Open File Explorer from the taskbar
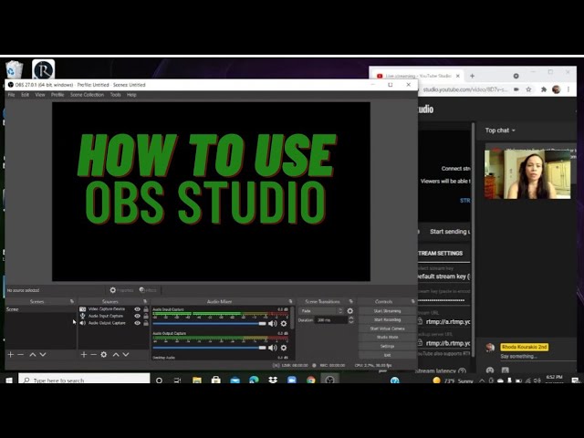This screenshot has height=438, width=584. [197, 380]
